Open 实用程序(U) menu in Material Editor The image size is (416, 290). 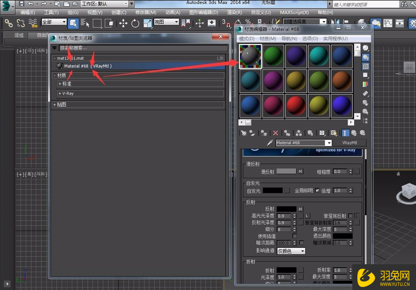coord(335,39)
